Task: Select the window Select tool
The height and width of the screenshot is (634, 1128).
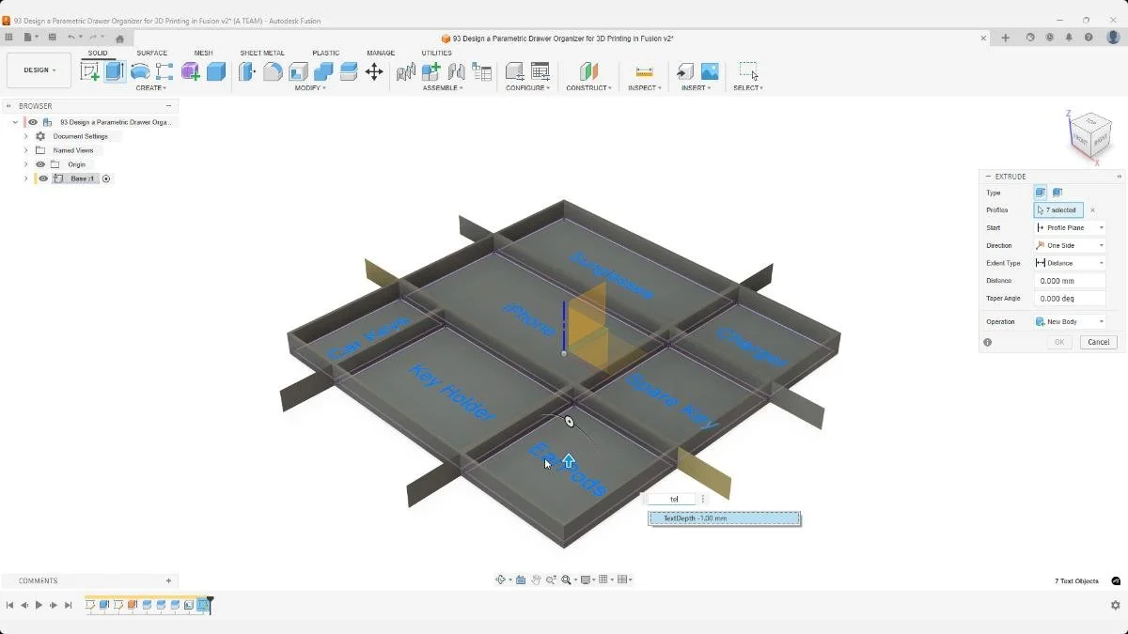Action: 748,71
